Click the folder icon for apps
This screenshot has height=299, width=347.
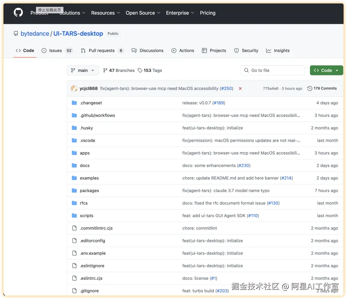coord(74,153)
